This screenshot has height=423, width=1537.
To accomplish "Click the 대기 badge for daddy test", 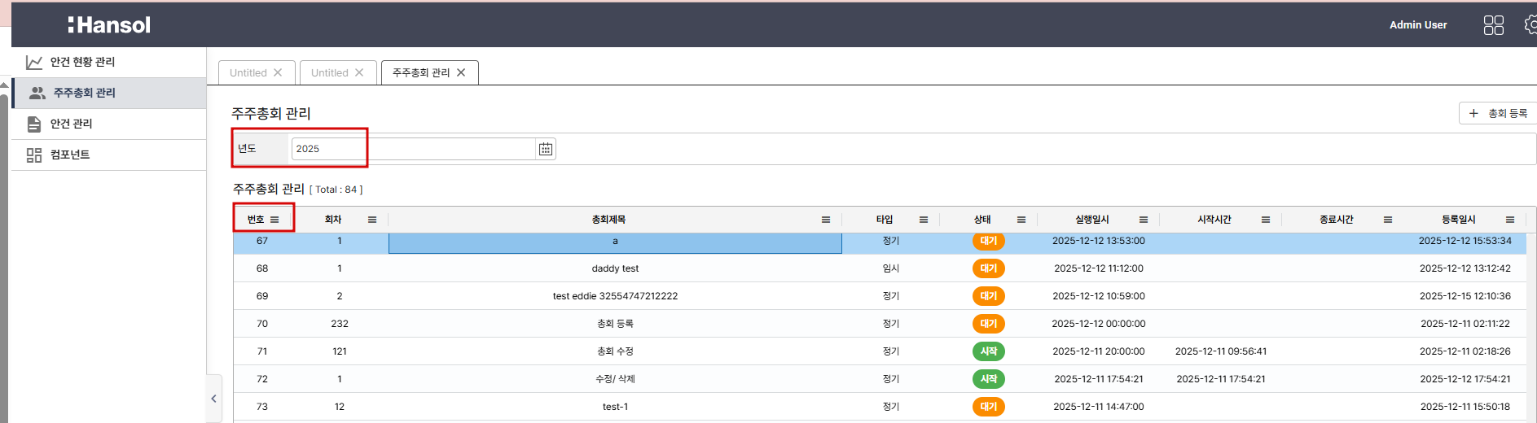I will coord(988,268).
